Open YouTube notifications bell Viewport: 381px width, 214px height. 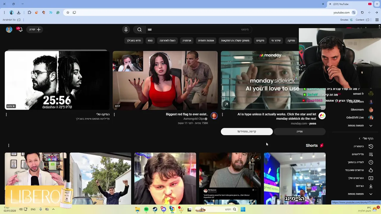tap(20, 29)
